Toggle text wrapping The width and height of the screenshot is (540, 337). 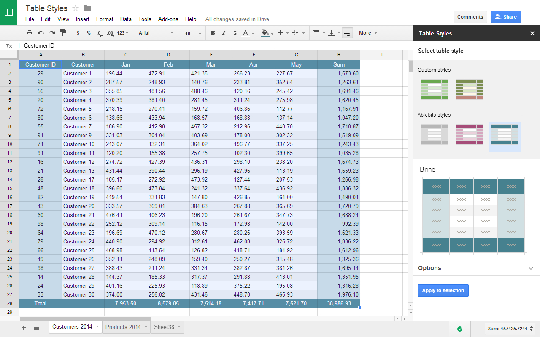click(347, 33)
